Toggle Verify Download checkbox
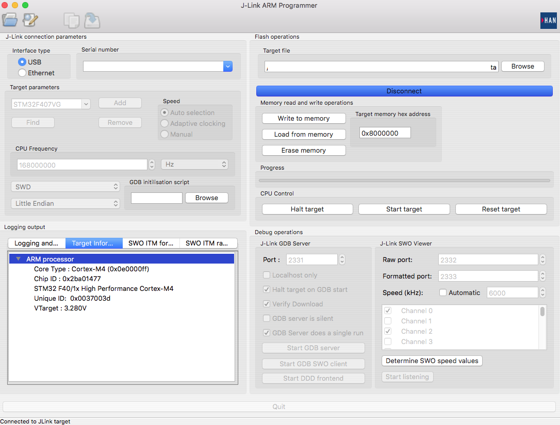This screenshot has width=560, height=425. [267, 304]
